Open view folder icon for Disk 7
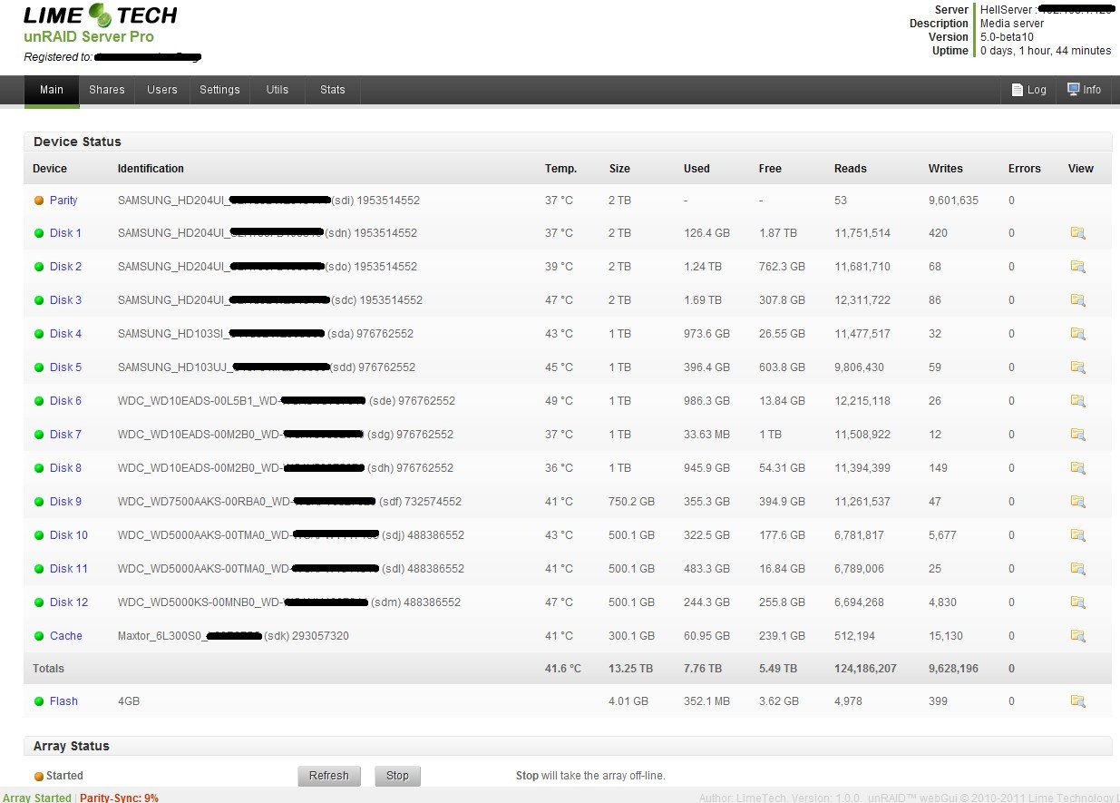This screenshot has height=803, width=1120. 1077,435
